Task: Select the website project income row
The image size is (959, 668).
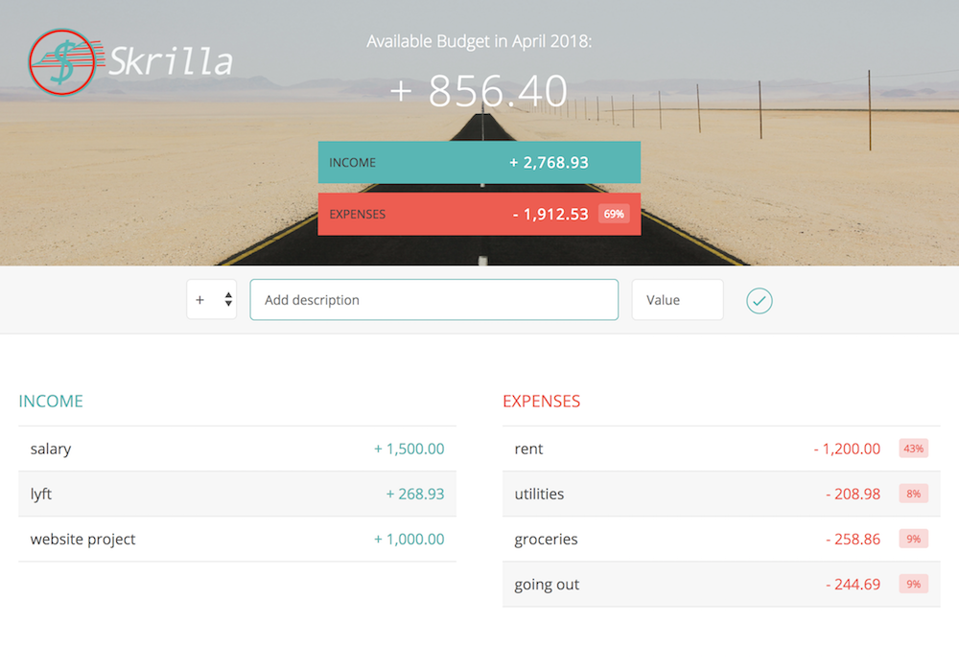Action: coord(237,539)
